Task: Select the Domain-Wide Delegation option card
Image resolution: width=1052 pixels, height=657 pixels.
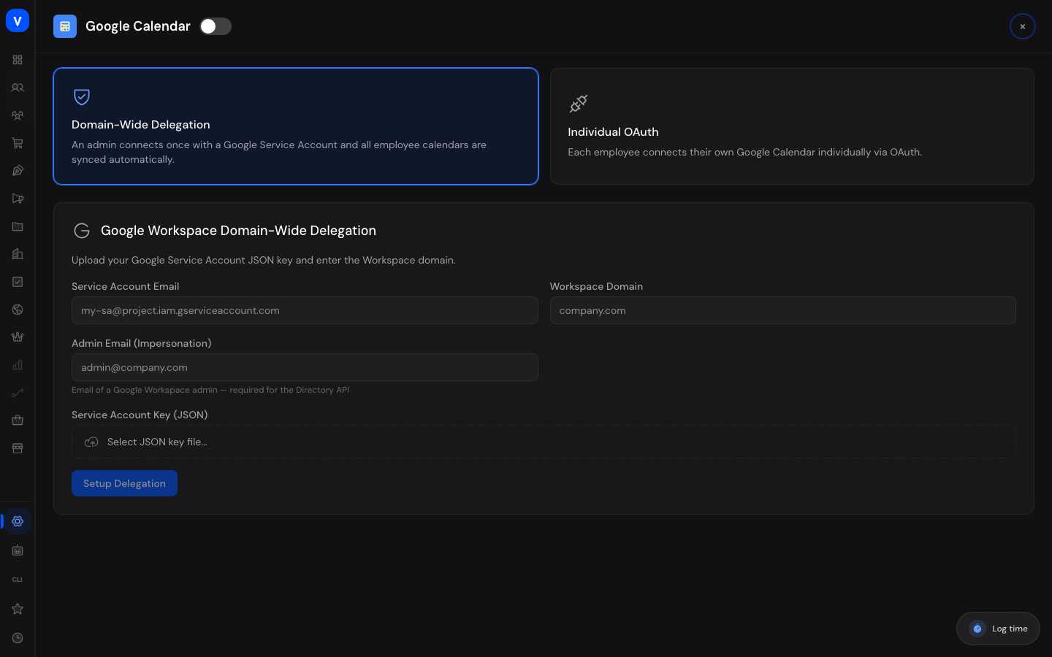Action: pyautogui.click(x=296, y=126)
